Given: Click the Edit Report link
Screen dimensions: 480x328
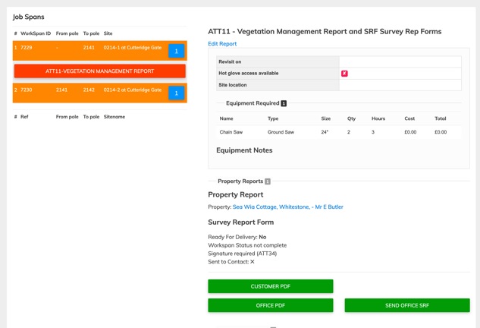Looking at the screenshot, I should click(x=222, y=44).
